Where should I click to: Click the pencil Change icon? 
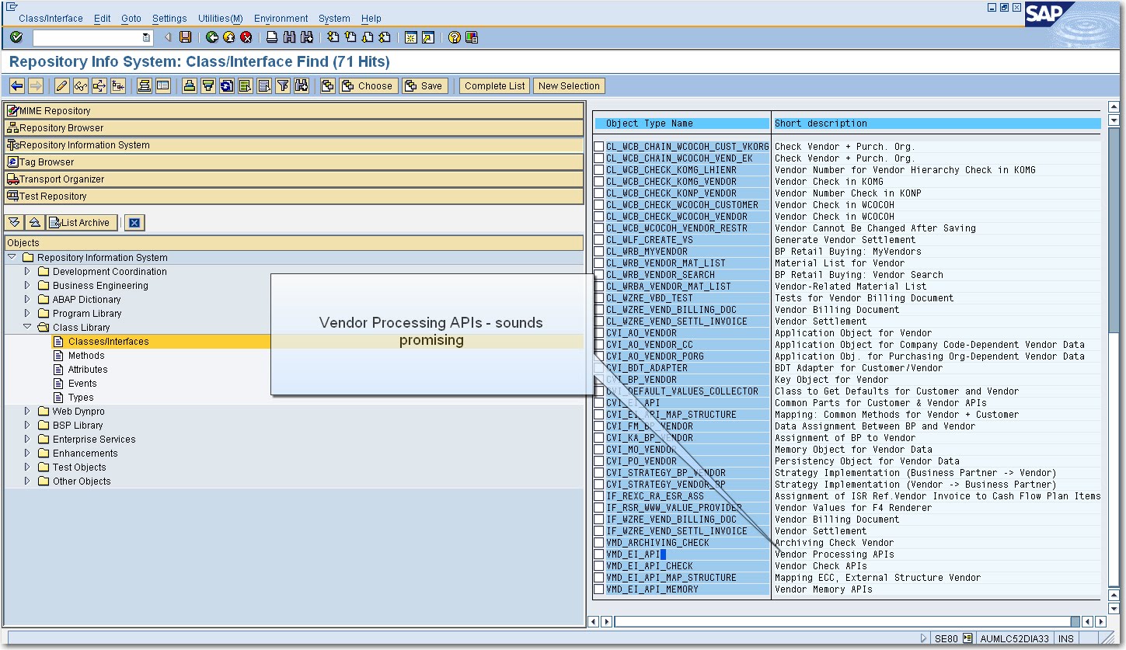(61, 86)
